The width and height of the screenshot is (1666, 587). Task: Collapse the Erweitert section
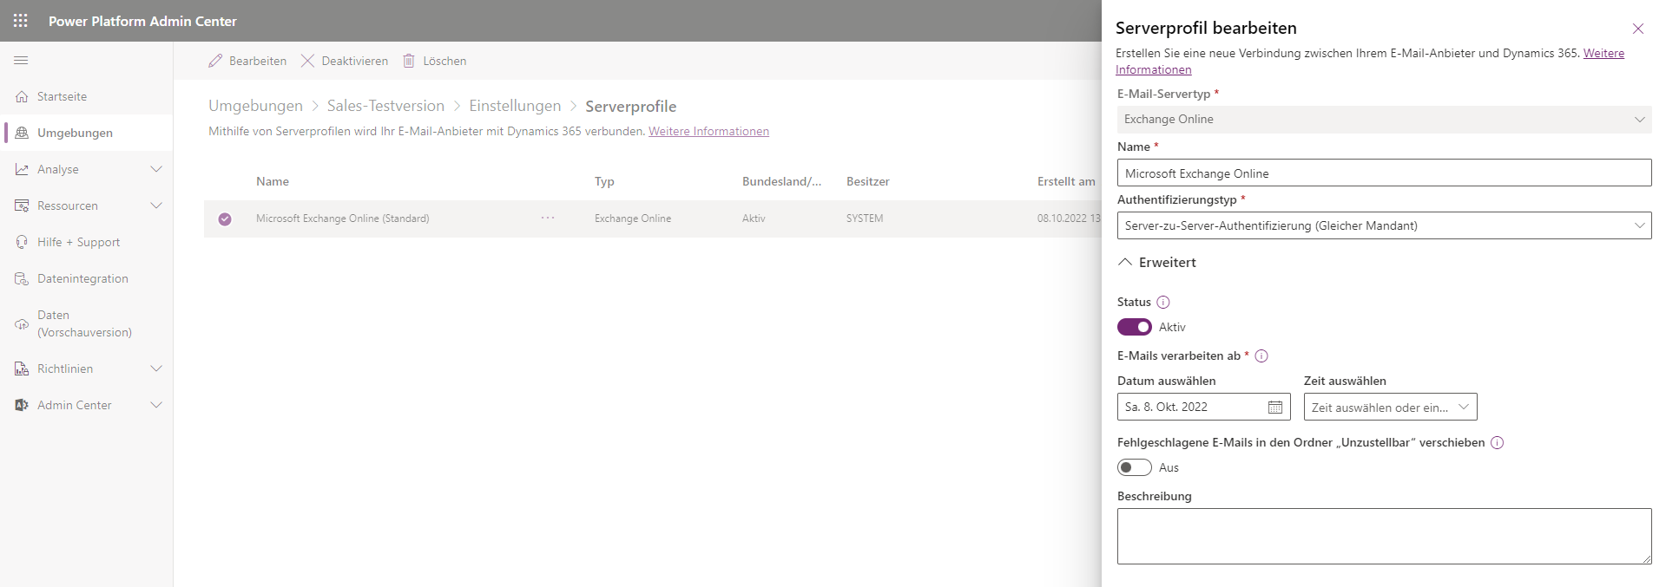tap(1125, 262)
